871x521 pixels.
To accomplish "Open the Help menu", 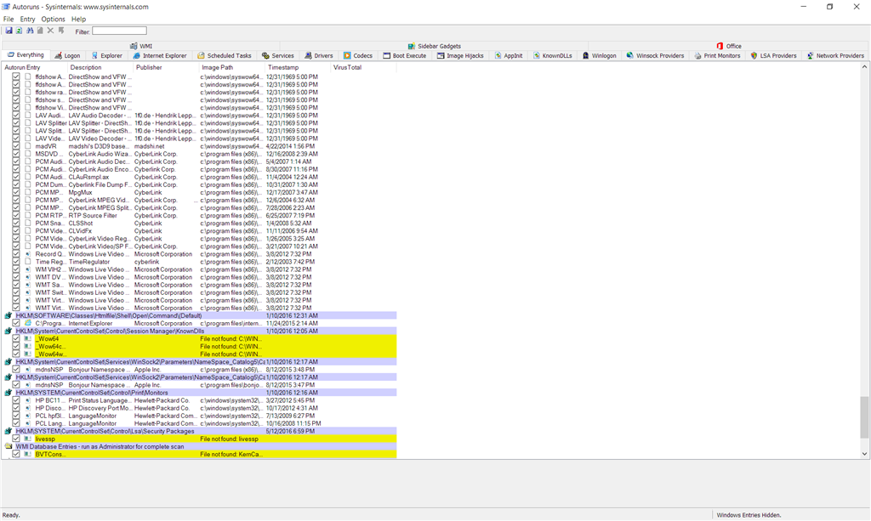I will tap(78, 19).
